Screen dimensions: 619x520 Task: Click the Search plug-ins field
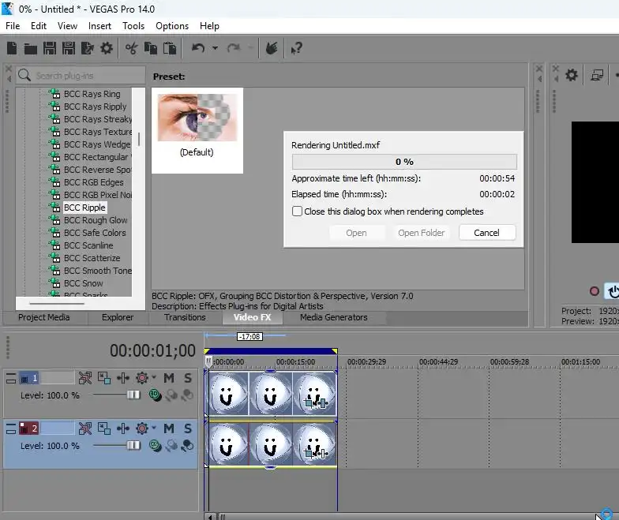pyautogui.click(x=81, y=76)
